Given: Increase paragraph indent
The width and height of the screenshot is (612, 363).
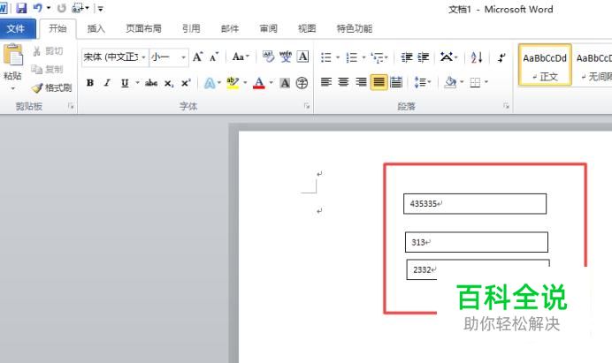Looking at the screenshot, I should tap(423, 57).
